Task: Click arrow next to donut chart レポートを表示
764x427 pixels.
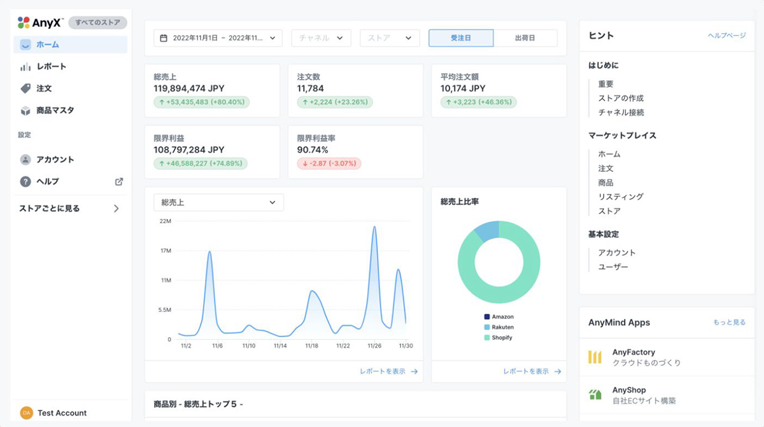Action: (x=558, y=372)
